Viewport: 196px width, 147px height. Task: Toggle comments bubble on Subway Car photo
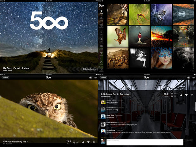192,95
